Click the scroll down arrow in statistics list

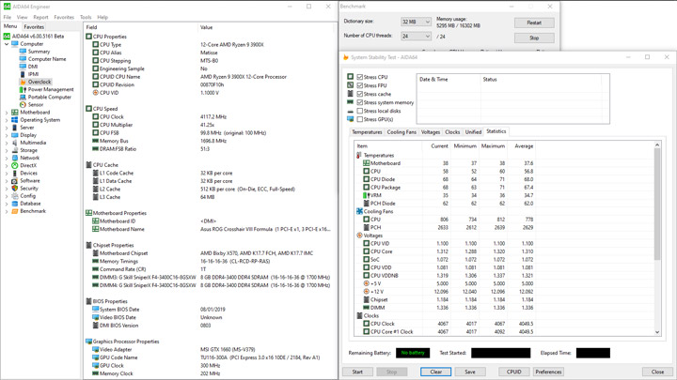[x=657, y=332]
